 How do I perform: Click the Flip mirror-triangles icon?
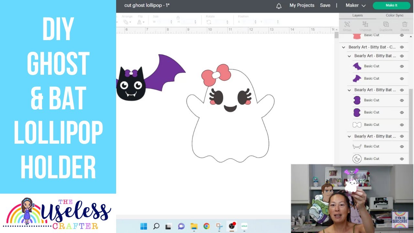[139, 22]
